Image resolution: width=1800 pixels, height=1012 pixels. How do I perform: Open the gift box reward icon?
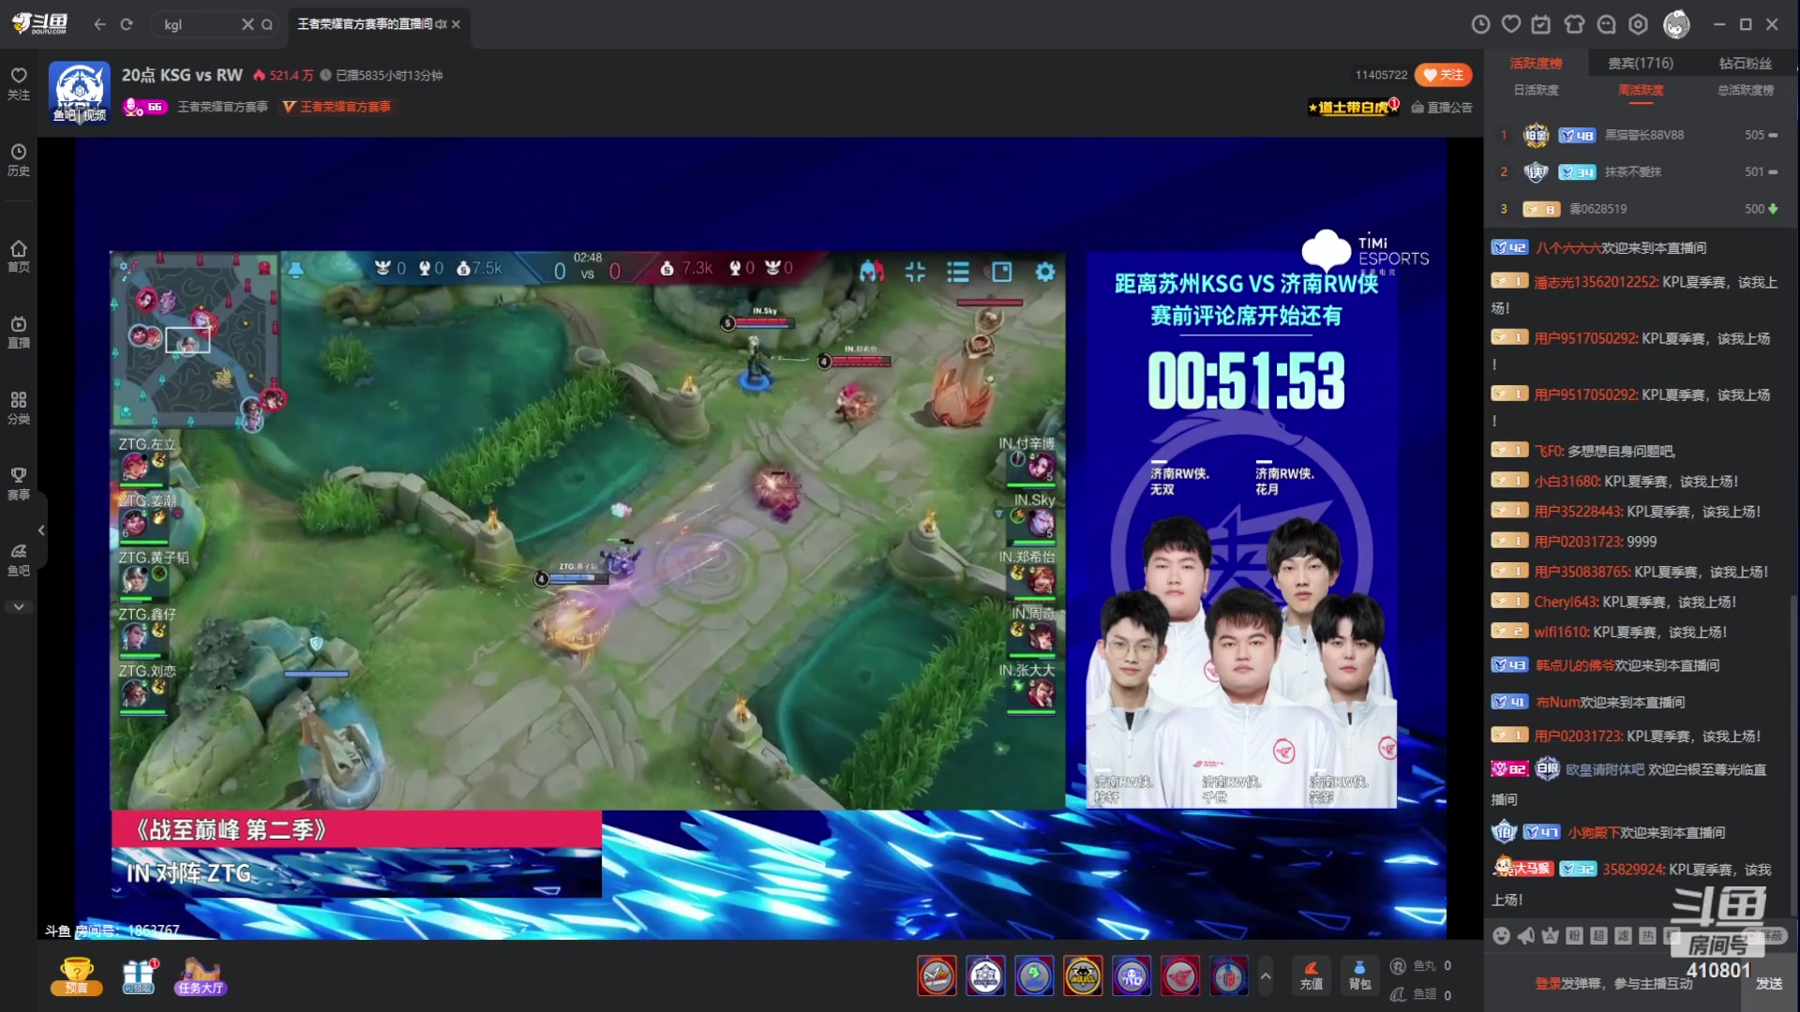(x=139, y=976)
